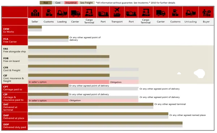Select the Sea Freight legend swatch
This screenshot has height=133, width=217.
[x=86, y=3]
